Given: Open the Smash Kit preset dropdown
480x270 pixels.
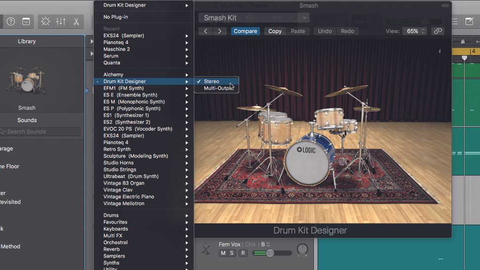Looking at the screenshot, I should pyautogui.click(x=254, y=18).
